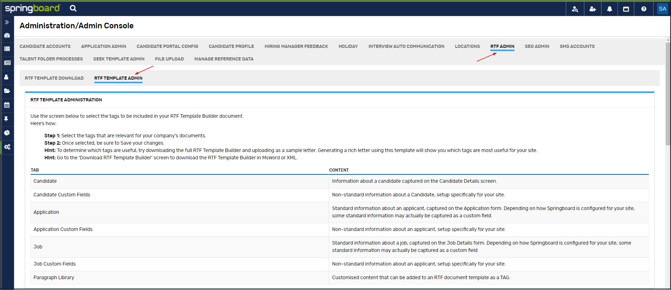Click 'Customised content that can be added' description
Viewport: 671px width, 290px height.
[421, 277]
